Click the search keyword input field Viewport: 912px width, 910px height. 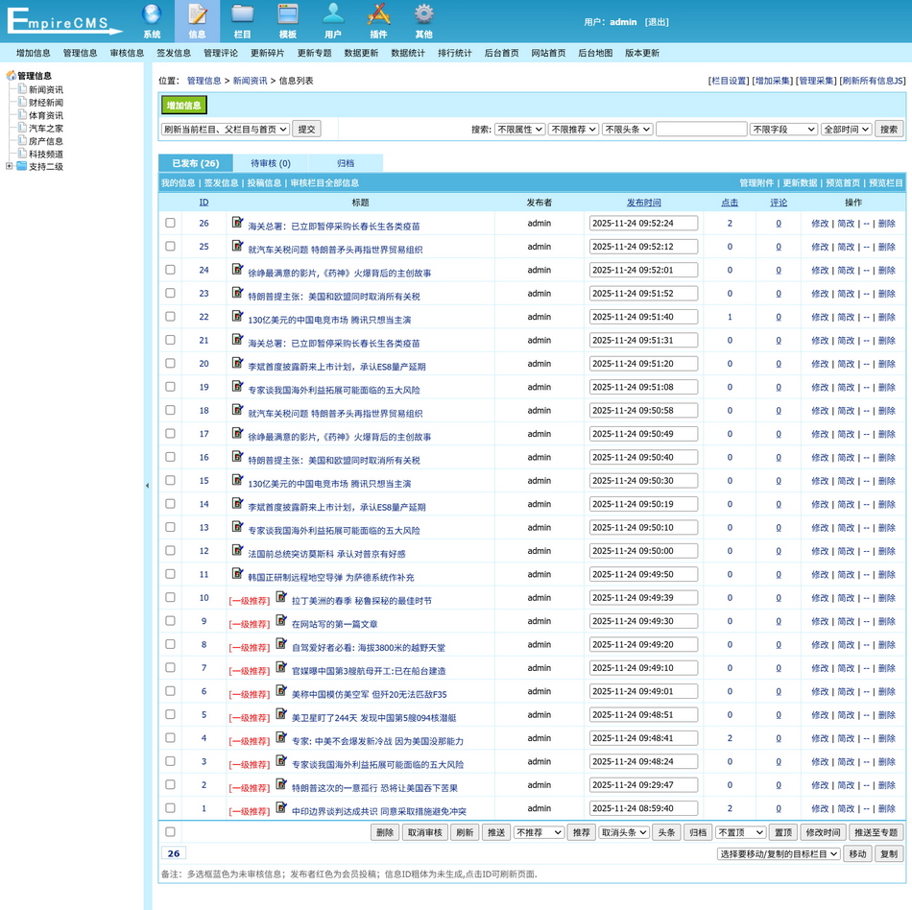(x=701, y=129)
